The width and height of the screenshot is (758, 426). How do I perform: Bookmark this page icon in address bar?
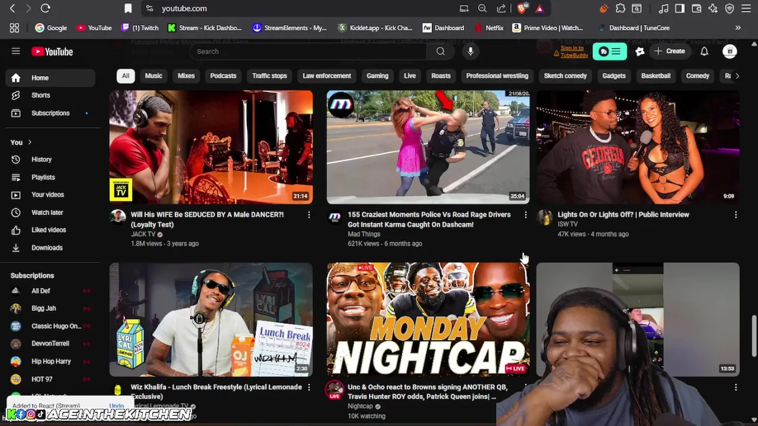click(x=128, y=8)
